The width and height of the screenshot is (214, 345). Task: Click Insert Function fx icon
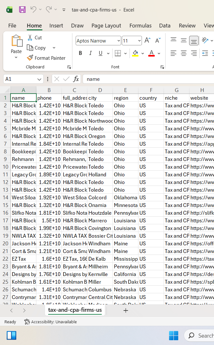tap(76, 79)
